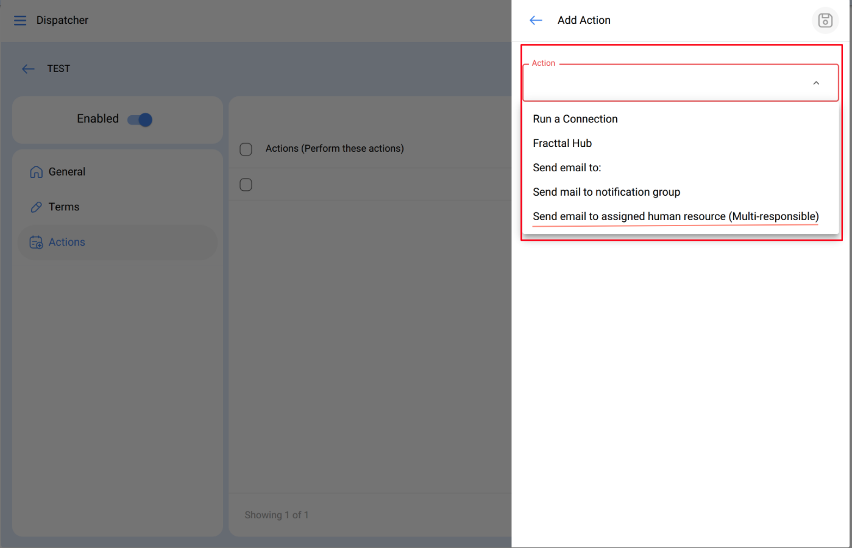Click the save disk icon
Screen dimensions: 852x548
825,21
